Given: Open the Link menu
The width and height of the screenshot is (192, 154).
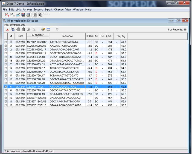Looking at the screenshot, I should click(x=18, y=9).
